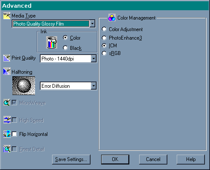Select the Color ink radio button
Image resolution: width=210 pixels, height=170 pixels.
[x=65, y=37]
